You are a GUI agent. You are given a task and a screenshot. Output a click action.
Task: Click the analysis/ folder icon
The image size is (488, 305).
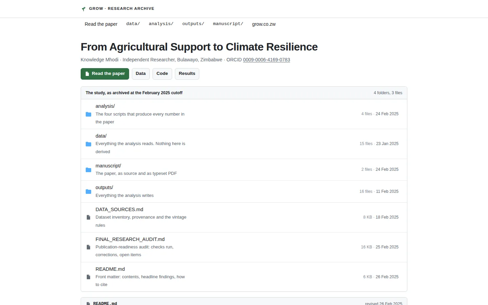[88, 114]
